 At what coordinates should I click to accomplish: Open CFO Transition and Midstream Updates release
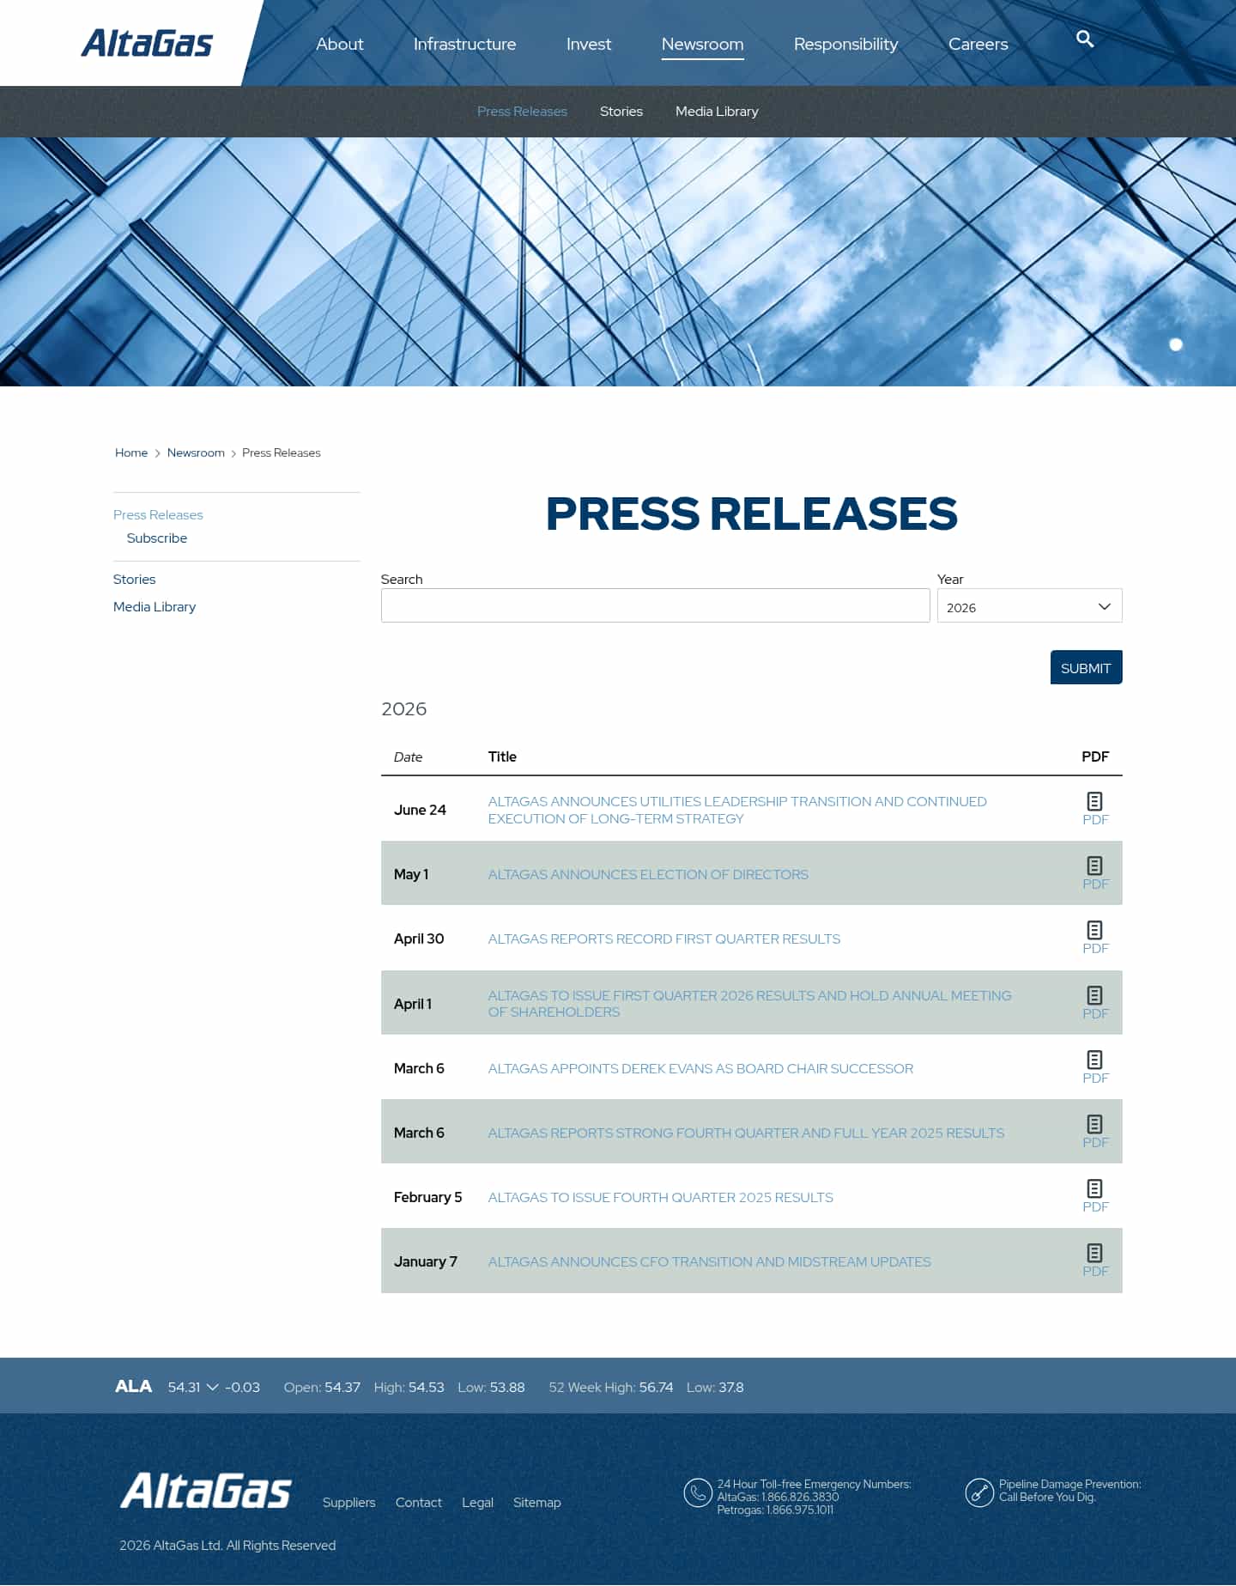pyautogui.click(x=709, y=1261)
